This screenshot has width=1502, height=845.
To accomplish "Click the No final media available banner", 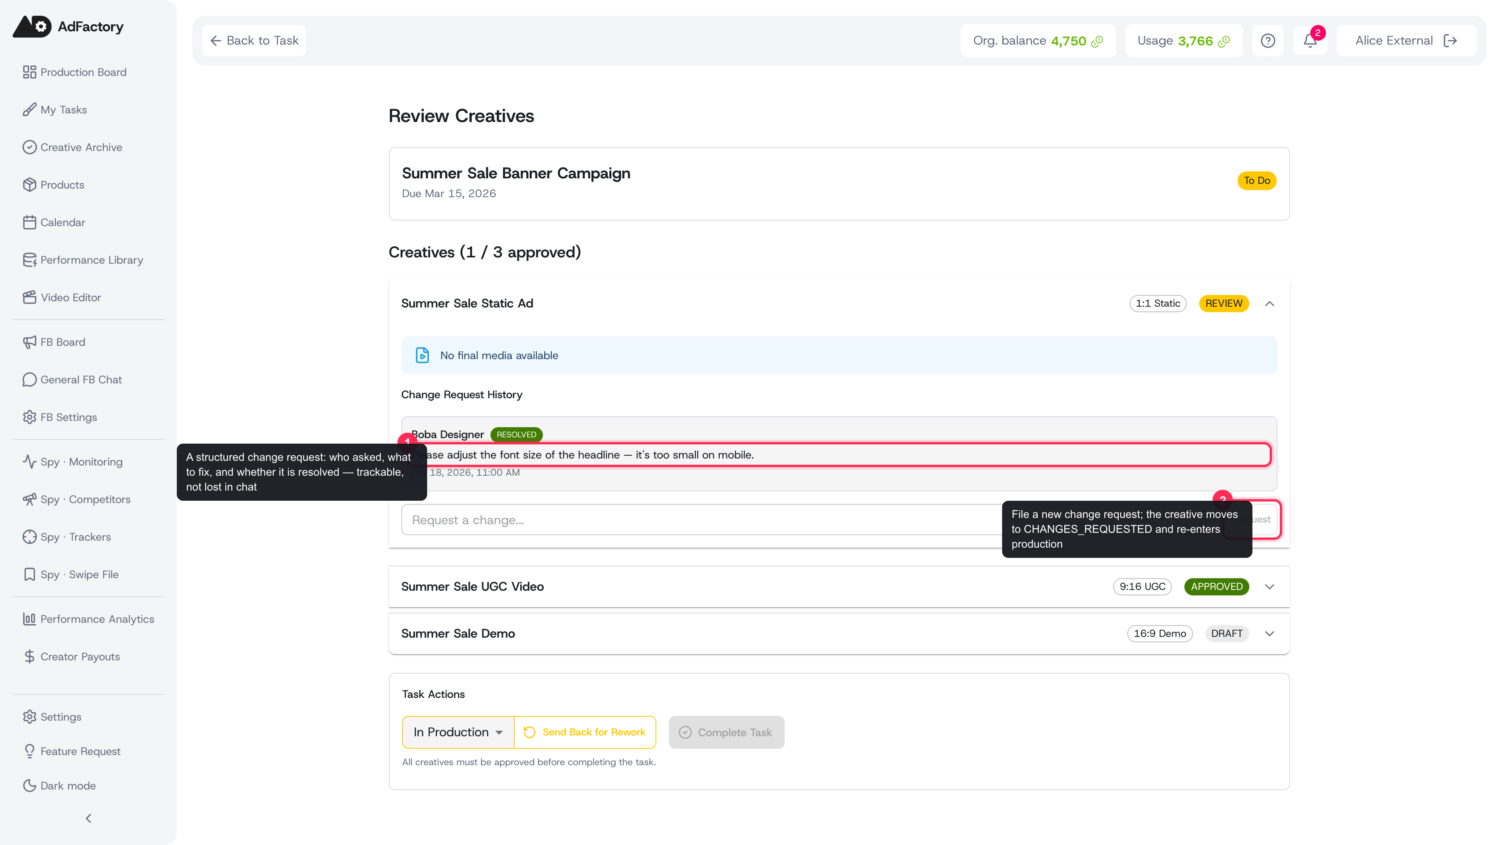I will click(839, 355).
